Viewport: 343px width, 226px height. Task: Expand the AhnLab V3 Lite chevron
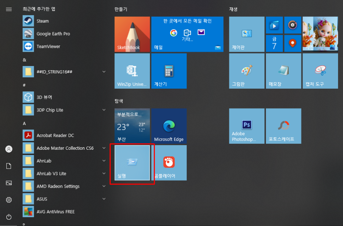tap(104, 173)
